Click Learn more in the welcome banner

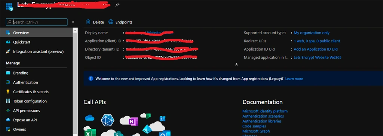point(294,79)
